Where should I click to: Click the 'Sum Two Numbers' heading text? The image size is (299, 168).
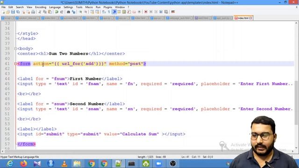pyautogui.click(x=68, y=54)
